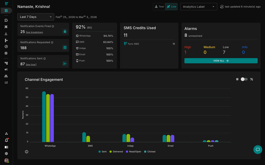Click the megaphone campaigns icon in sidebar
The width and height of the screenshot is (265, 165).
point(6,70)
